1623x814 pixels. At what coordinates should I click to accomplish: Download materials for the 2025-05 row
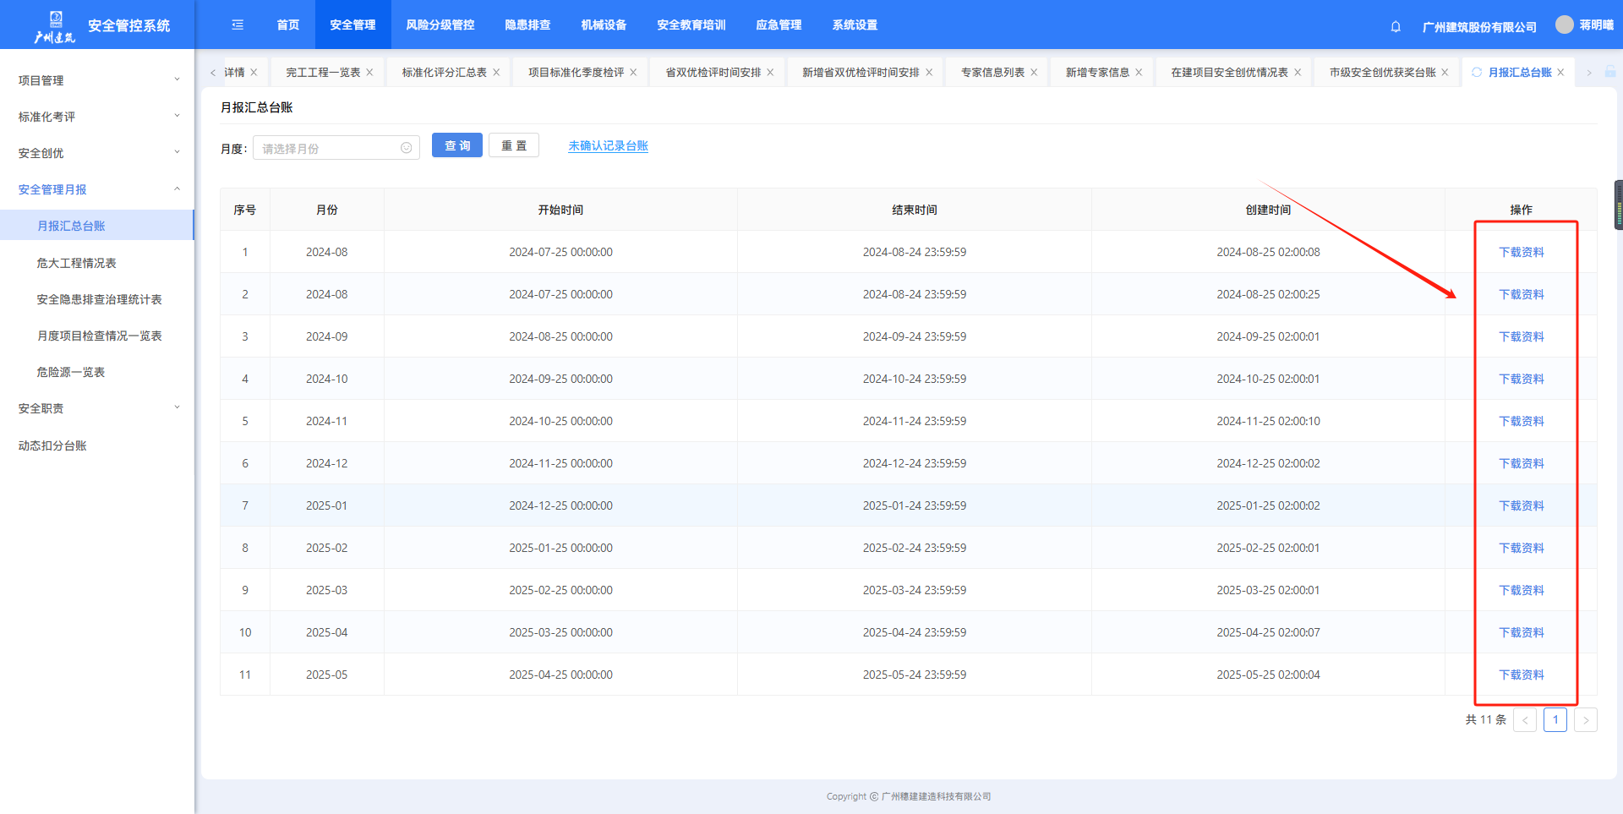[x=1521, y=675]
